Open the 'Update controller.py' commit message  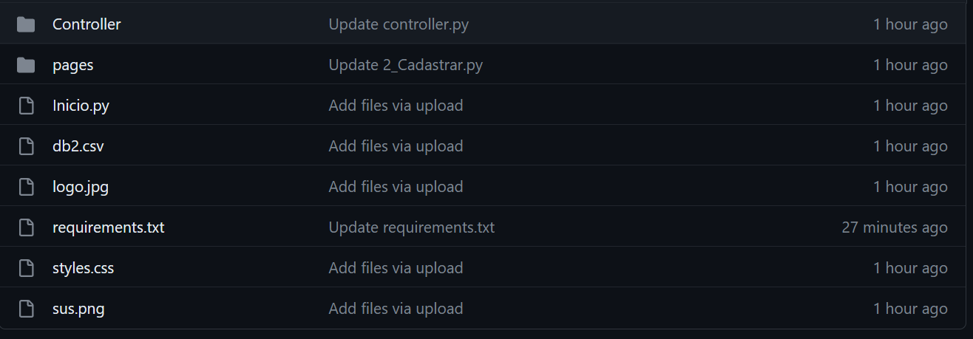(399, 24)
